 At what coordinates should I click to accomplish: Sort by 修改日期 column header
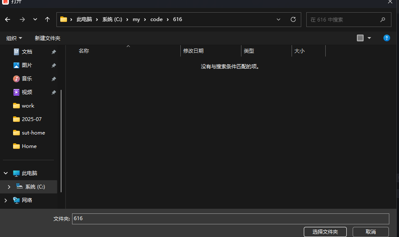[x=193, y=51]
